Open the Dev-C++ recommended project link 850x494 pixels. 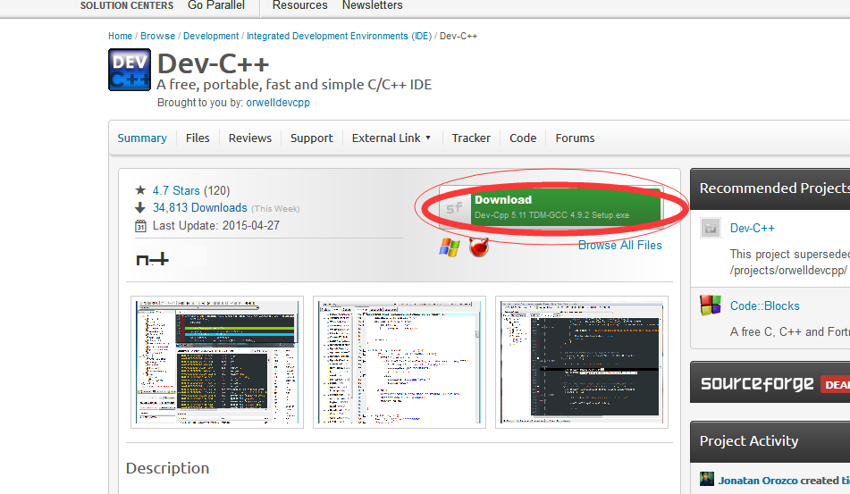click(753, 228)
